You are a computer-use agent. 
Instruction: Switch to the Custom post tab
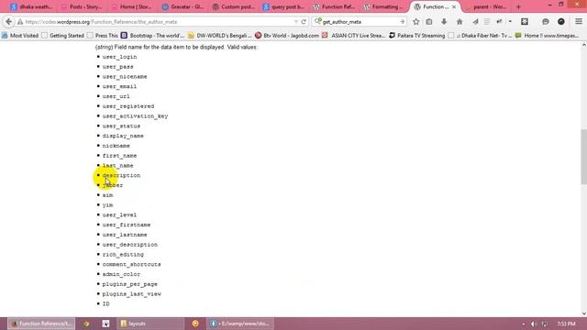pos(234,6)
